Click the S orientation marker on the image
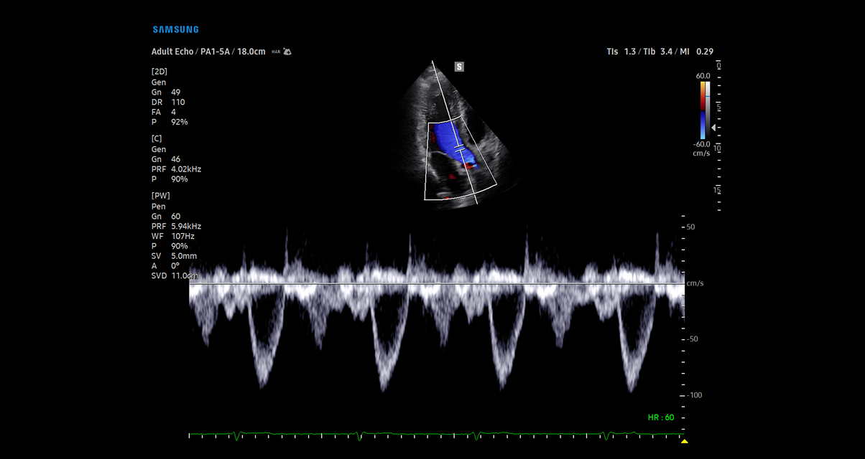 (458, 66)
